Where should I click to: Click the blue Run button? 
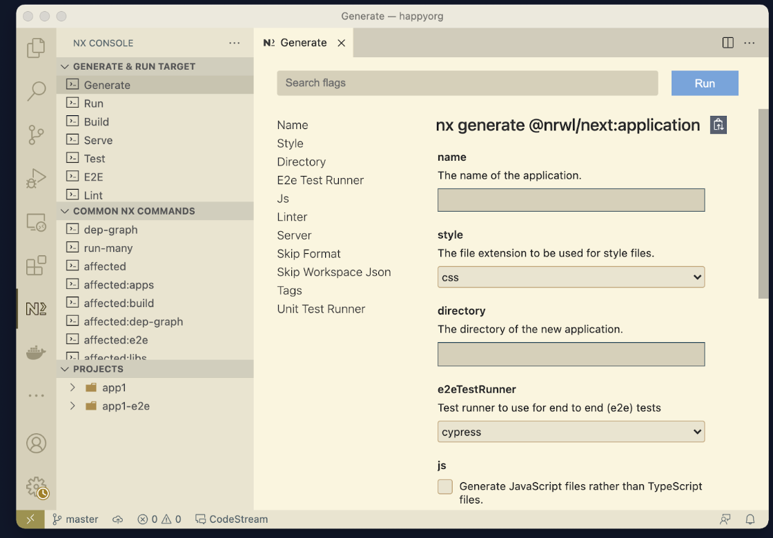(x=705, y=83)
